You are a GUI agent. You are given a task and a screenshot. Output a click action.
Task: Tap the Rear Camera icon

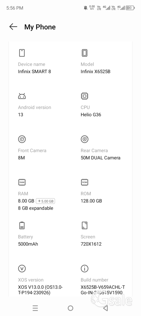(x=85, y=139)
